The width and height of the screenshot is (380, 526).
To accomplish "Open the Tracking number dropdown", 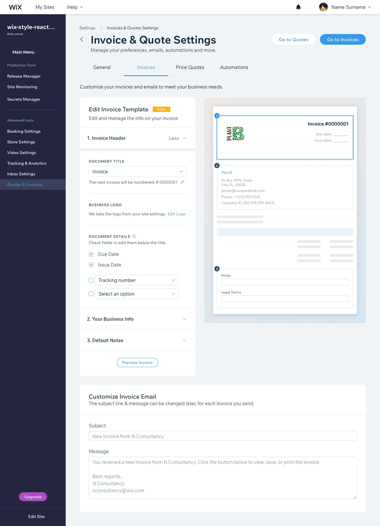I will (x=137, y=280).
